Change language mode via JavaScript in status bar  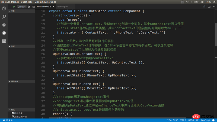[205, 120]
